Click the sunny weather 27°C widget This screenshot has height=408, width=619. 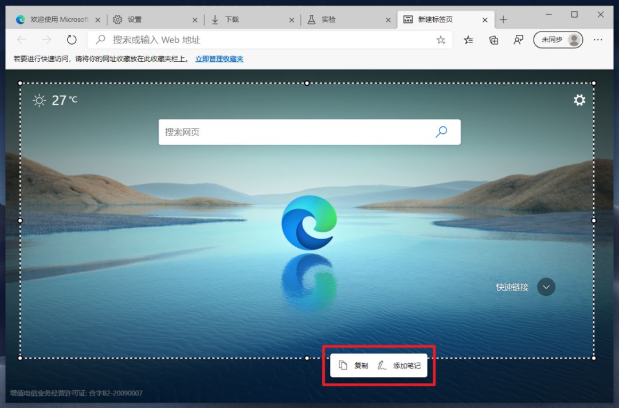tap(55, 101)
